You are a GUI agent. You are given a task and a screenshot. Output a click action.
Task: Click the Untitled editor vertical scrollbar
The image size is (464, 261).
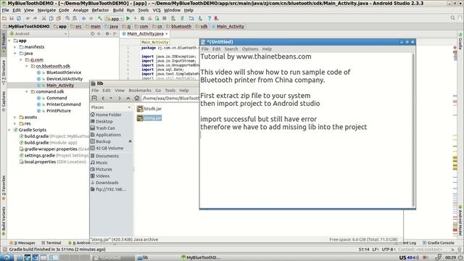[413, 130]
